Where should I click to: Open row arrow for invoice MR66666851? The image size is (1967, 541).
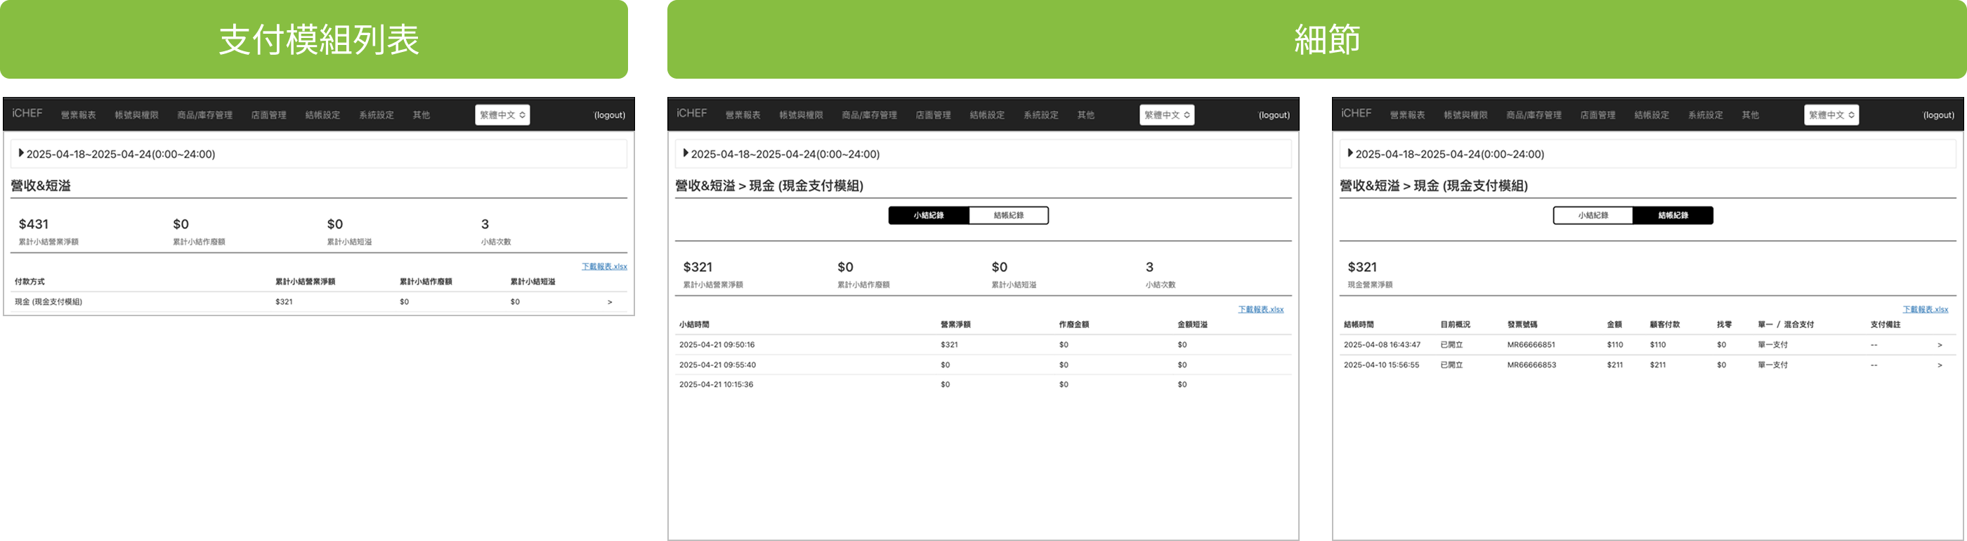tap(1939, 346)
